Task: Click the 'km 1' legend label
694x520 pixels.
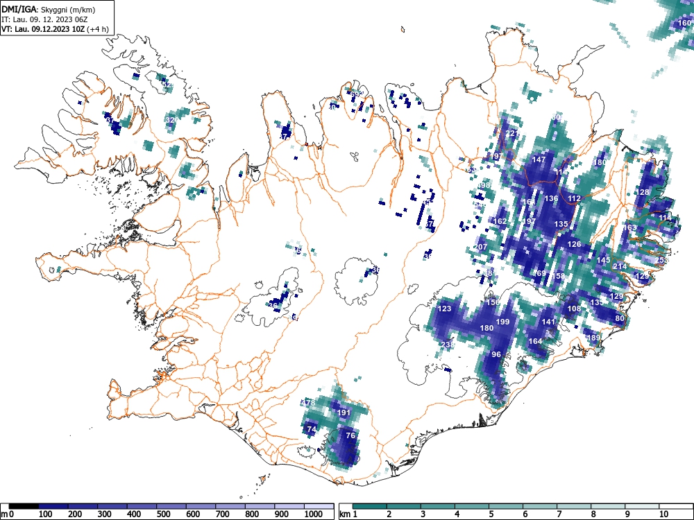Action: point(348,514)
